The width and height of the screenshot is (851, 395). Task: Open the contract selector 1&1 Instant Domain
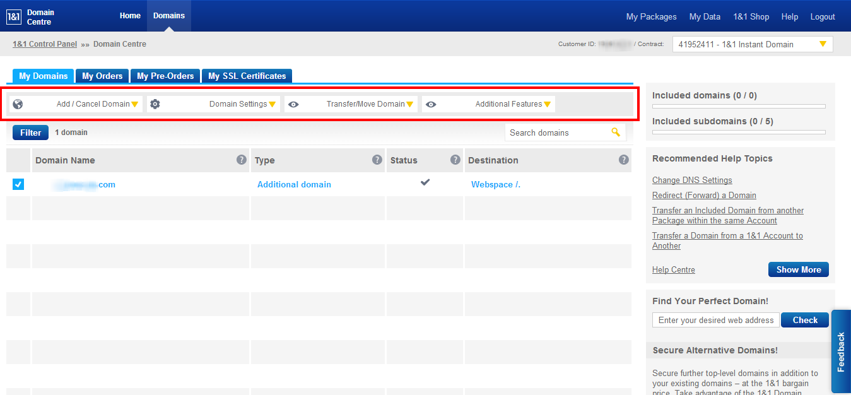click(752, 44)
